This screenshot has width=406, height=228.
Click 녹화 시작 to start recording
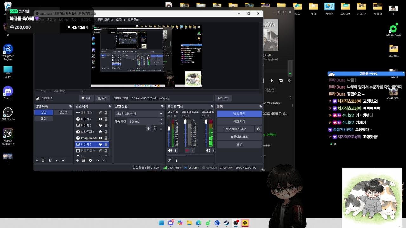239,121
